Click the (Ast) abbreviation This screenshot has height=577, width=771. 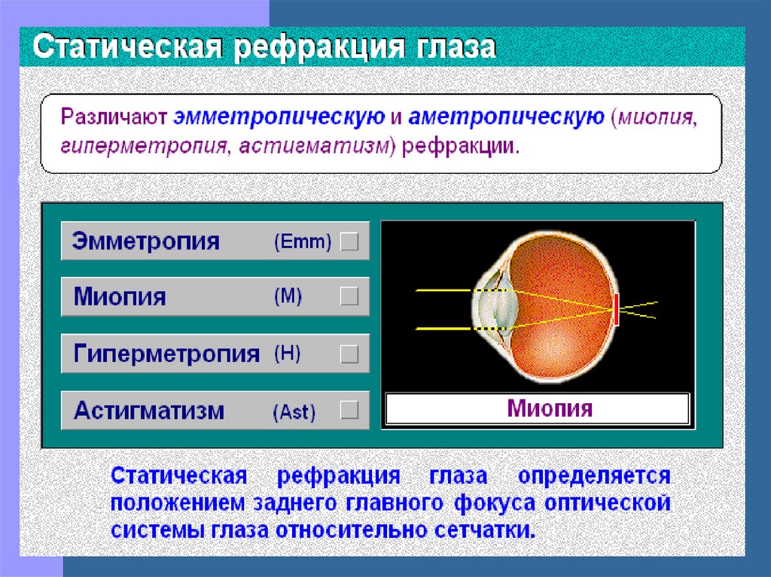click(294, 411)
